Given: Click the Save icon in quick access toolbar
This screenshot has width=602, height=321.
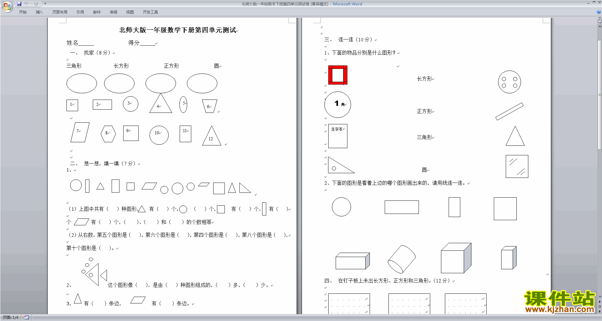Looking at the screenshot, I should [x=19, y=4].
